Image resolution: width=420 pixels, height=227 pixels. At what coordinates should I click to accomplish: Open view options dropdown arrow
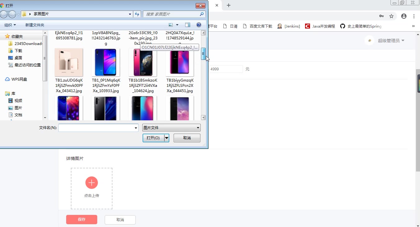pos(177,25)
